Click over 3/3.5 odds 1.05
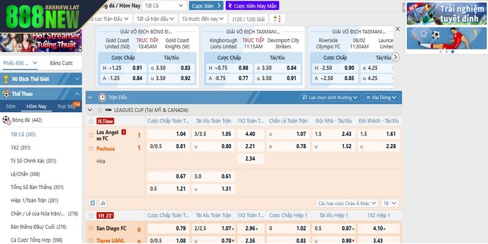 pyautogui.click(x=213, y=134)
